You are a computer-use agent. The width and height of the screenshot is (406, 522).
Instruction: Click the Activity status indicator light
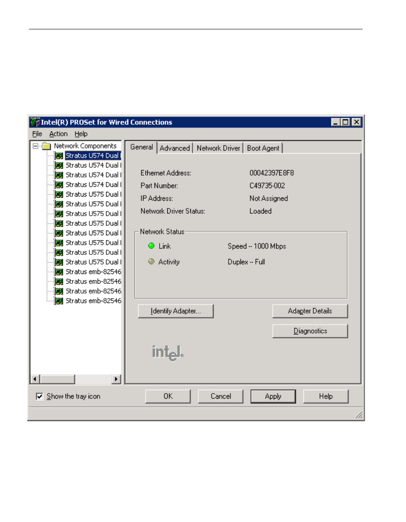[x=151, y=262]
